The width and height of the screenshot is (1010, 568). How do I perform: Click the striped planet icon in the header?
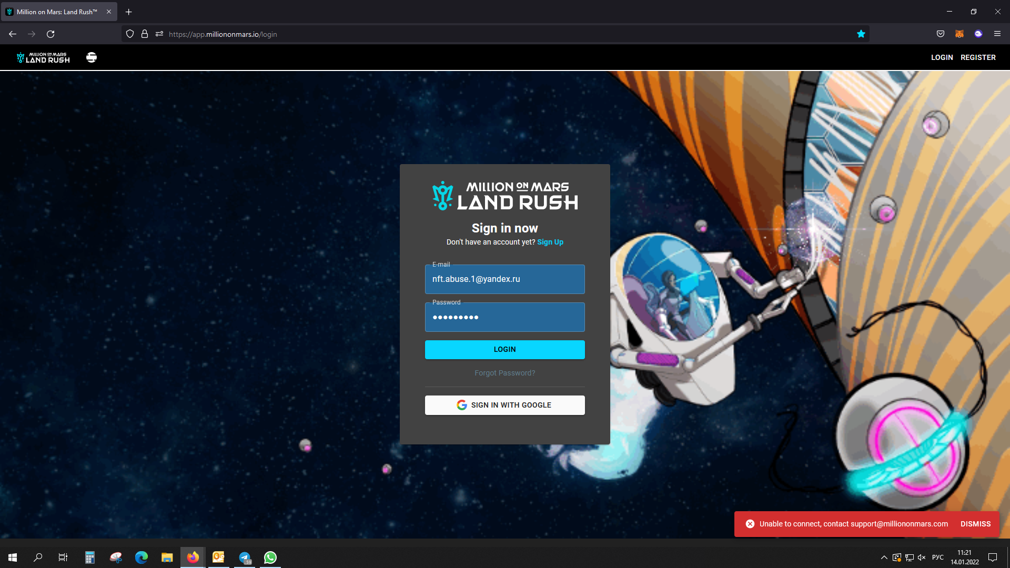click(x=92, y=57)
